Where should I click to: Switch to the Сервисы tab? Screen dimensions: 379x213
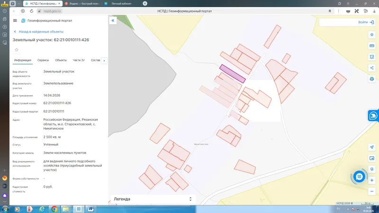pos(43,60)
